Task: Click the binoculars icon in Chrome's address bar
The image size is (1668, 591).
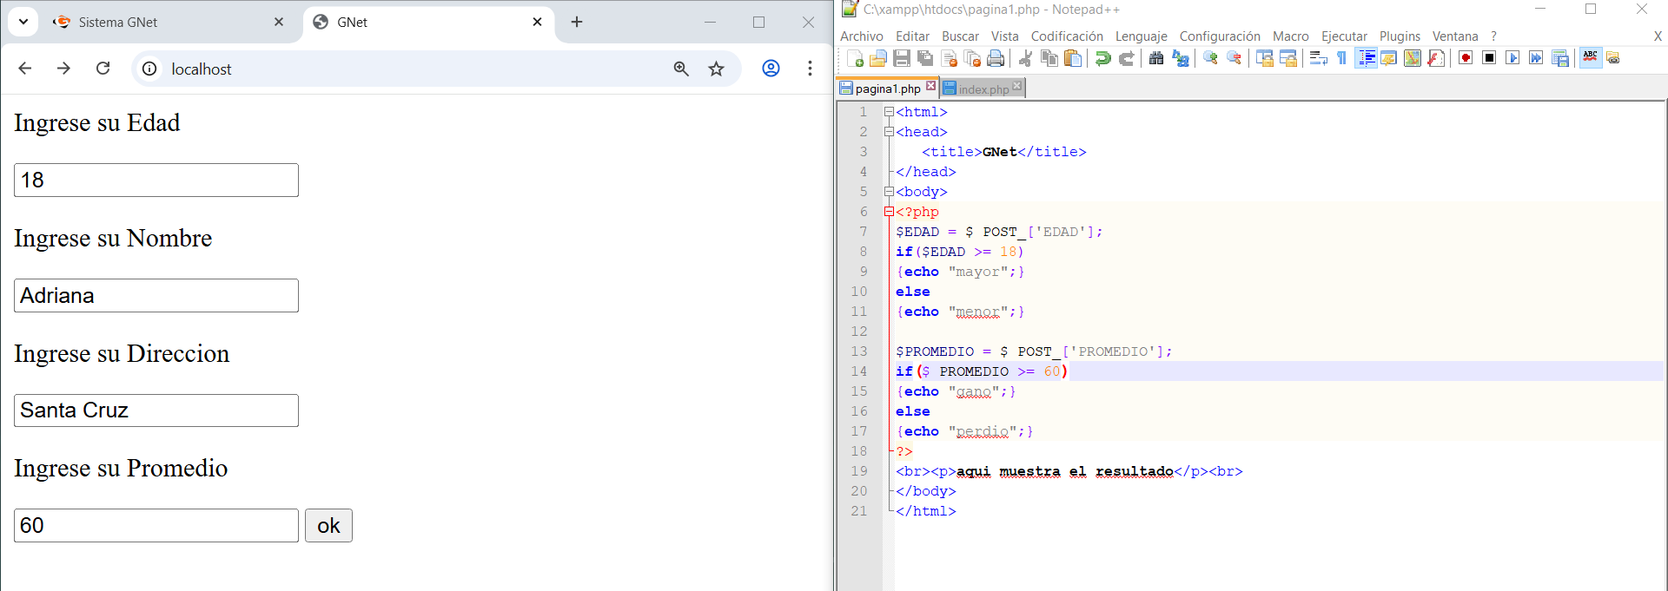Action: point(681,69)
